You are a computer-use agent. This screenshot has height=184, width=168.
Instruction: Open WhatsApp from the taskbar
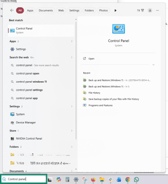pyautogui.click(x=136, y=180)
